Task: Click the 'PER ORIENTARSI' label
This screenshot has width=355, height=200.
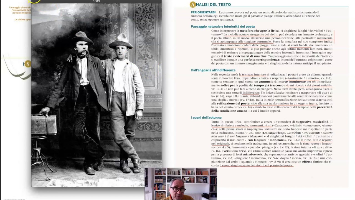Action: (203, 12)
